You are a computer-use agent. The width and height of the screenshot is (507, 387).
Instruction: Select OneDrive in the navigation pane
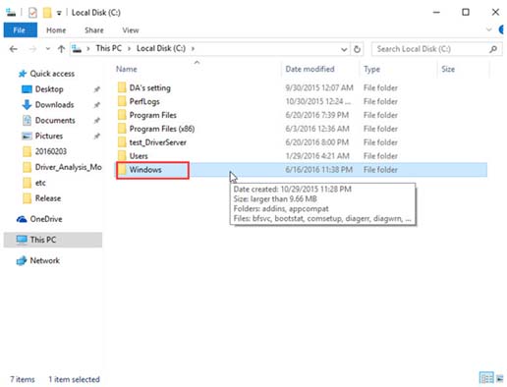(46, 219)
